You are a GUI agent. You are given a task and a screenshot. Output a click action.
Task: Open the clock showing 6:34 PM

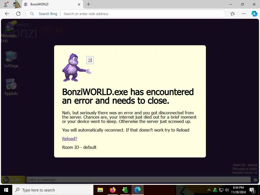pos(238,190)
